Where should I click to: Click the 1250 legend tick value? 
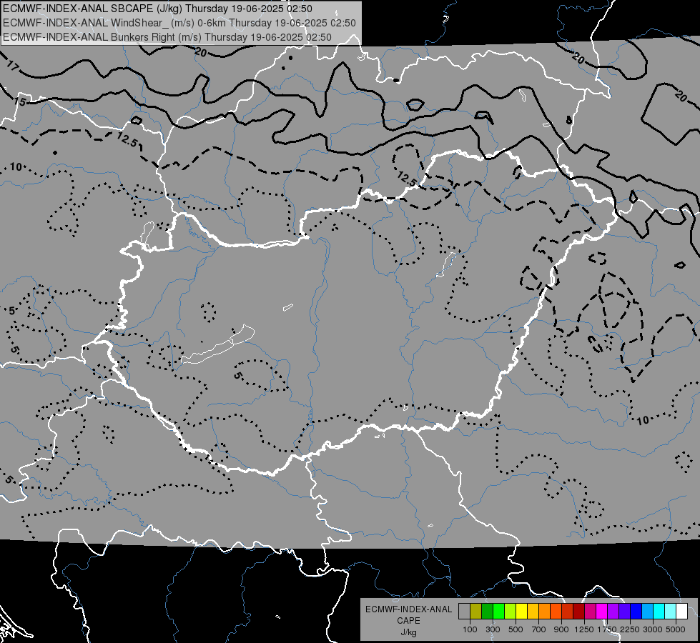point(584,629)
